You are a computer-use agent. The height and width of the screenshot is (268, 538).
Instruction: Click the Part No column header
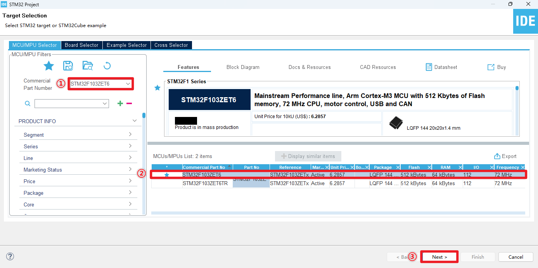251,167
